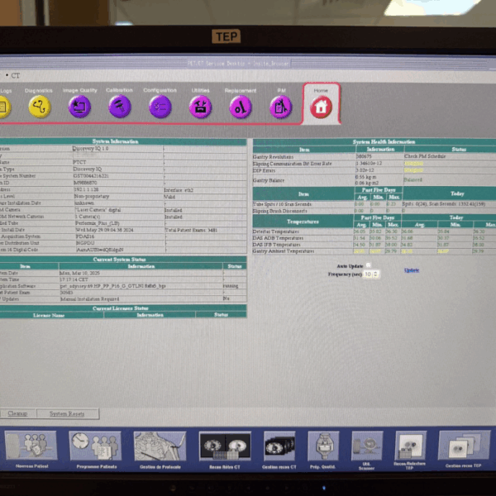Image resolution: width=496 pixels, height=496 pixels.
Task: Click the 17:17:14 CET time cell
Action: point(141,279)
